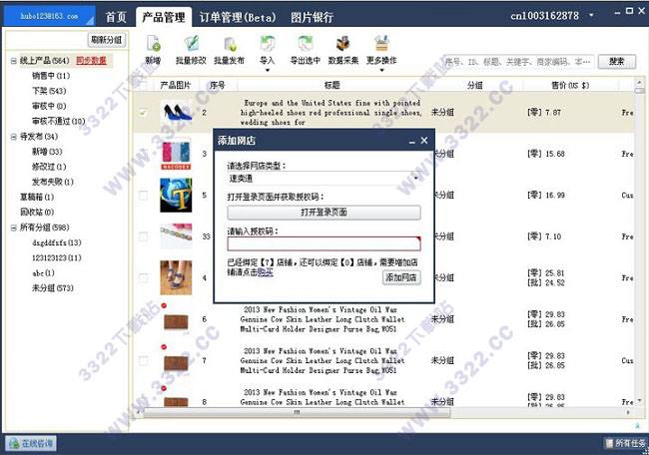Open 草稿箱 (1) drafts
This screenshot has width=649, height=455.
click(x=37, y=198)
